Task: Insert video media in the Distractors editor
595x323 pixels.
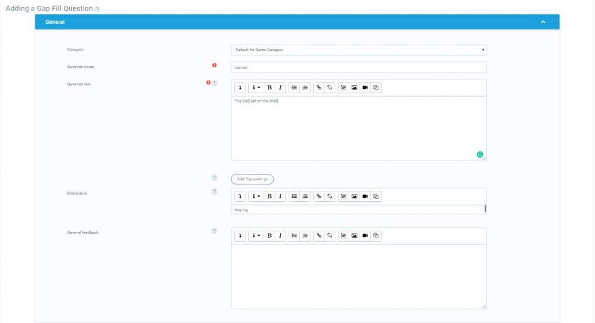Action: point(365,196)
